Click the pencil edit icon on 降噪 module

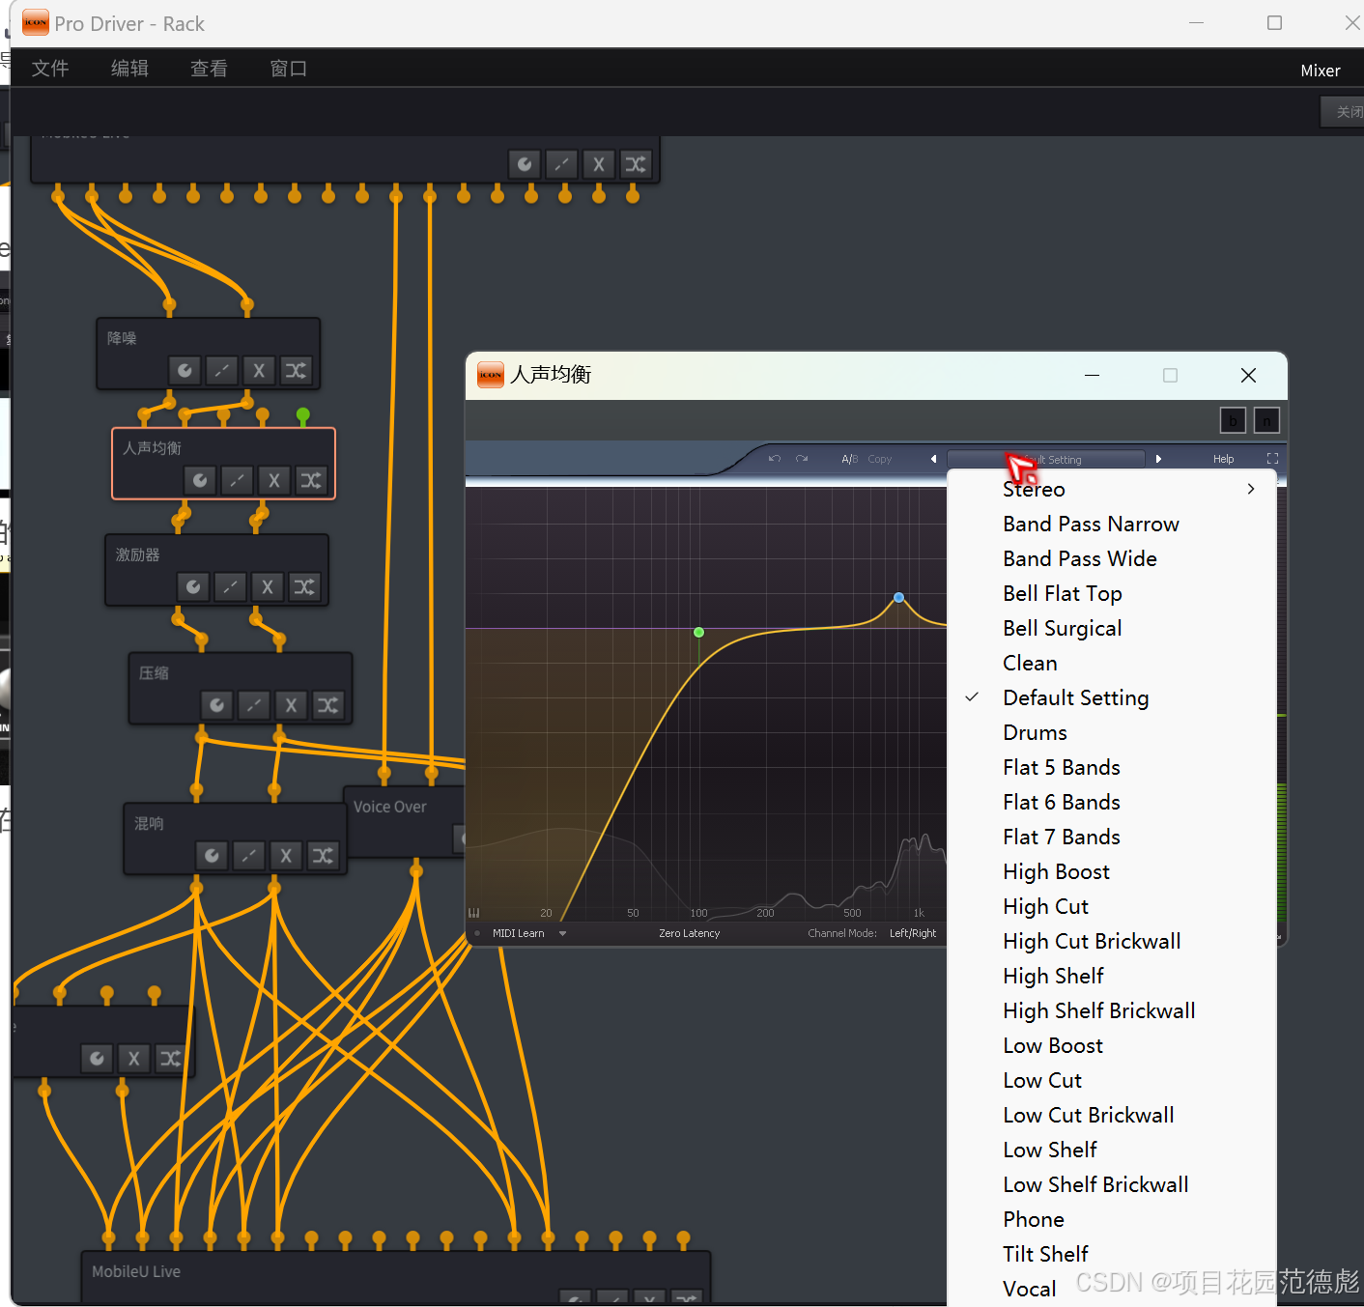tap(221, 370)
